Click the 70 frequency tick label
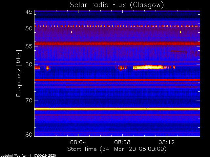The image size is (210, 157). click(29, 100)
